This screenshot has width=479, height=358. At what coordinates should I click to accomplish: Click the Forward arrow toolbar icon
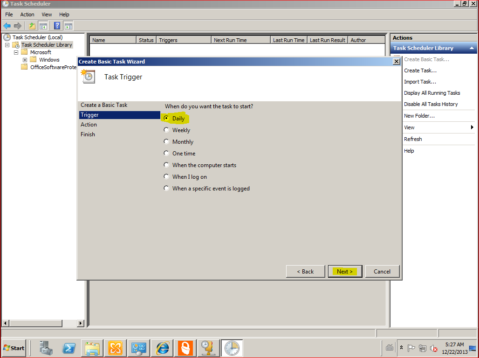[x=18, y=26]
